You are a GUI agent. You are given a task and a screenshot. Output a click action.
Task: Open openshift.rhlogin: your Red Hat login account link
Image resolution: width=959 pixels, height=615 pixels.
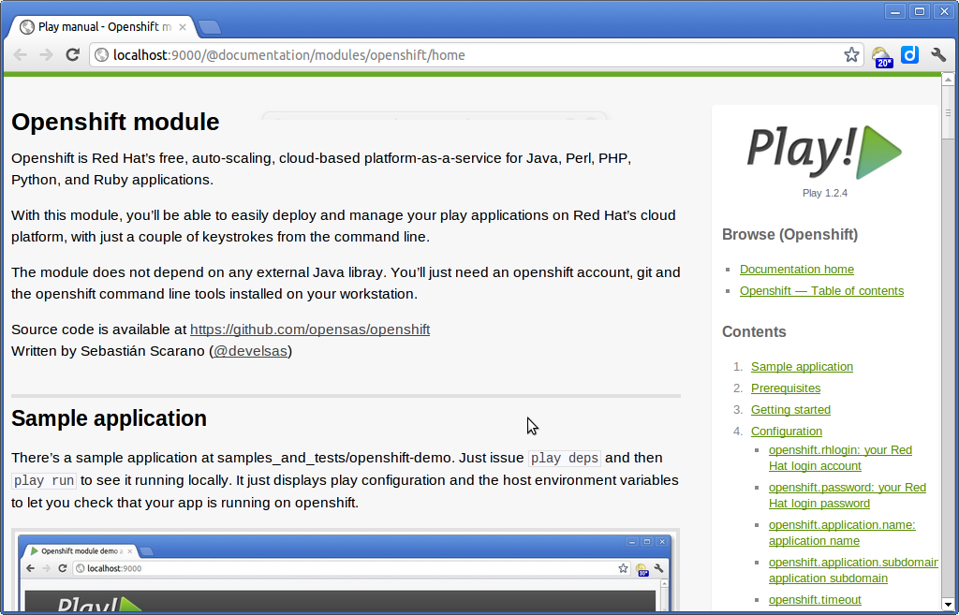[840, 458]
